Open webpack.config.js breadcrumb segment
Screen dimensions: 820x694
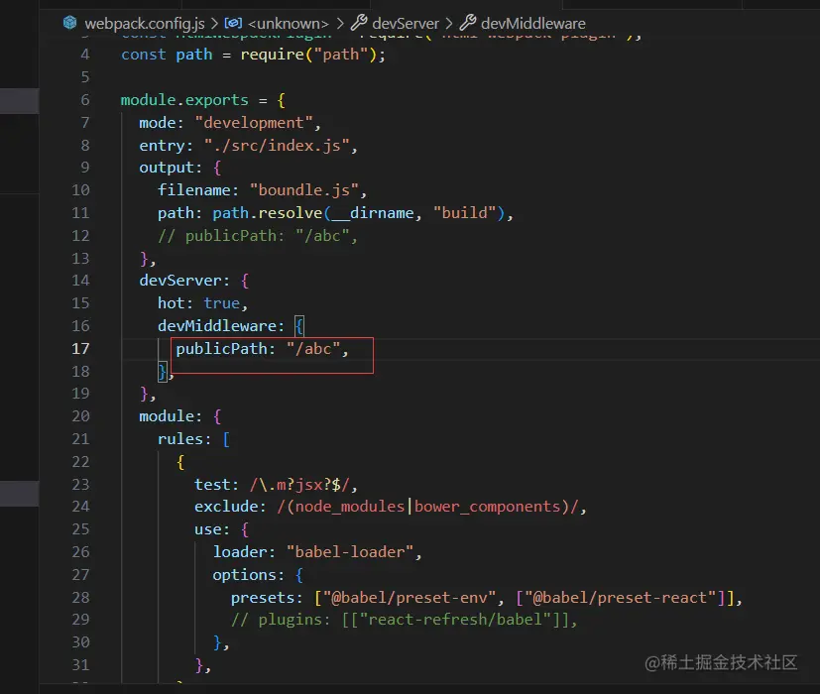pyautogui.click(x=145, y=24)
